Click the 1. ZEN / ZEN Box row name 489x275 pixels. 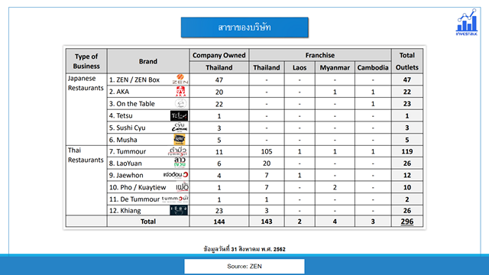tap(134, 79)
